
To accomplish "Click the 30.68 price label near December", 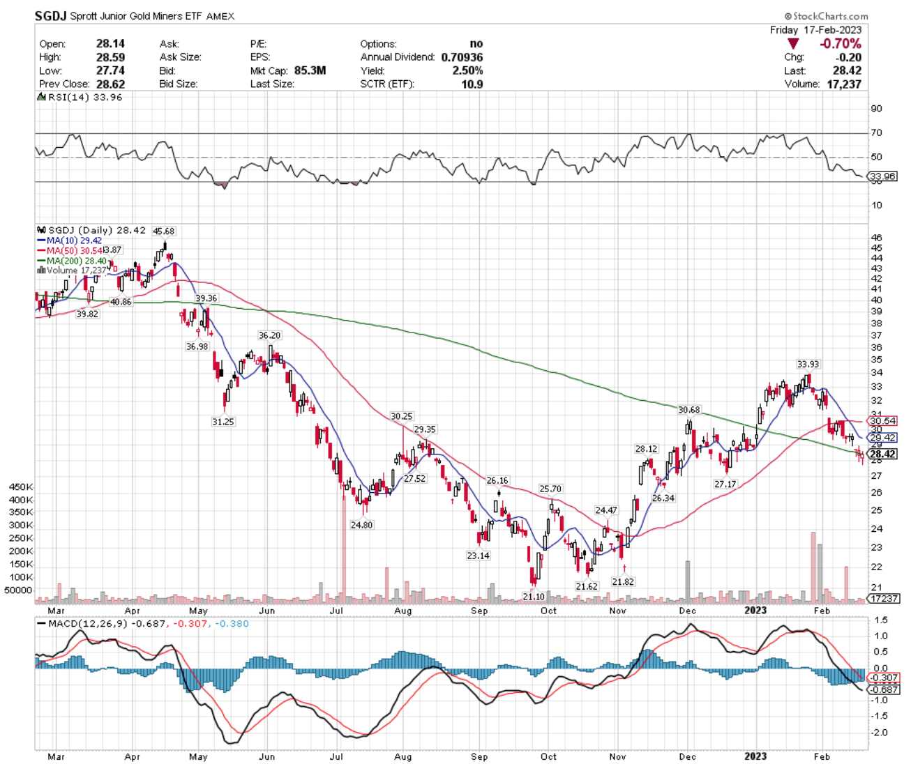I will coord(689,410).
